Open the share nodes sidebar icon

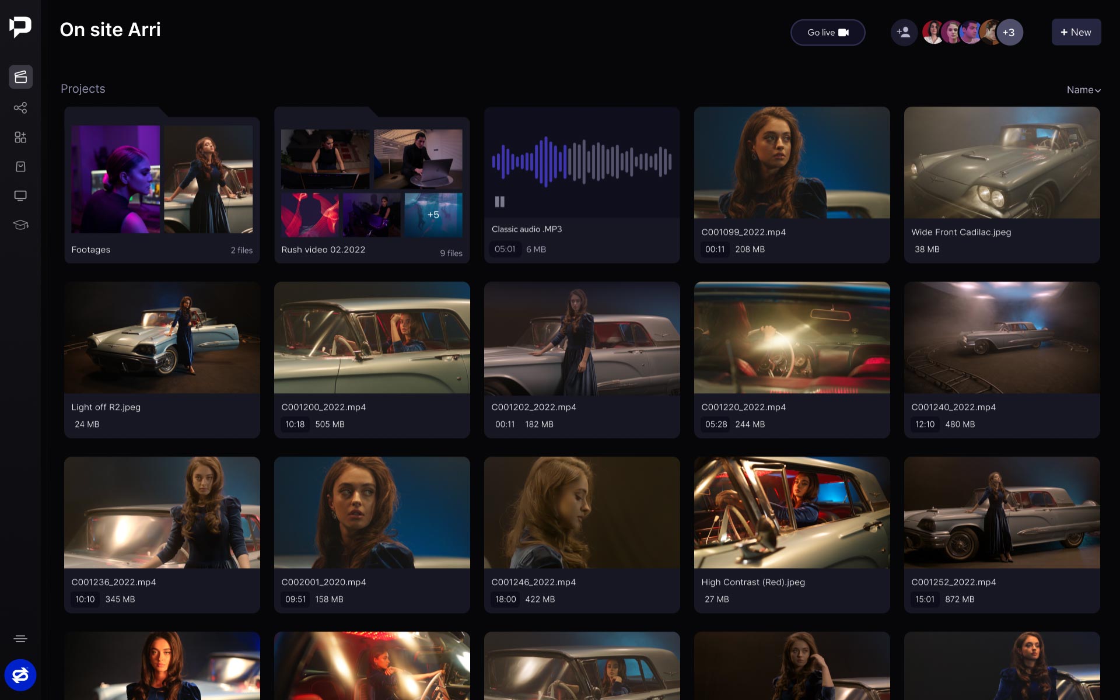tap(20, 108)
